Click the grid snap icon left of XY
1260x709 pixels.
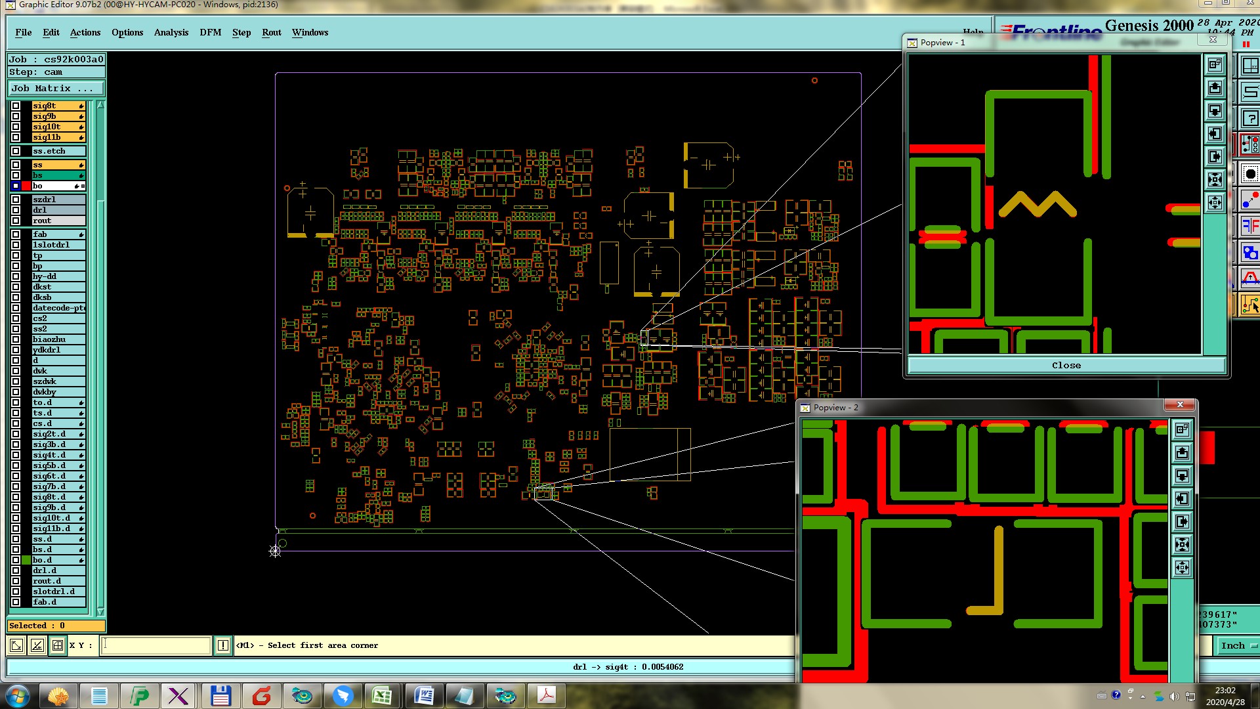(x=58, y=645)
